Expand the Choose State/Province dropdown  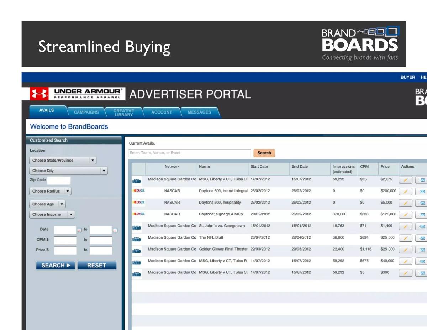63,161
